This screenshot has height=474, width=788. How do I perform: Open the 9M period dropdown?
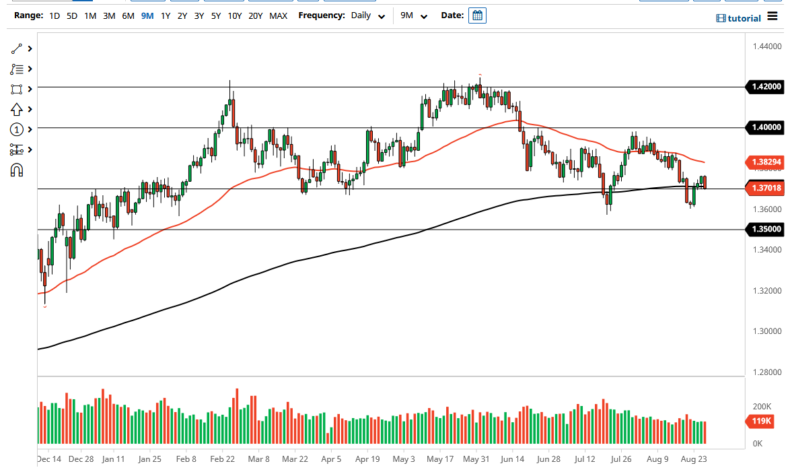414,15
